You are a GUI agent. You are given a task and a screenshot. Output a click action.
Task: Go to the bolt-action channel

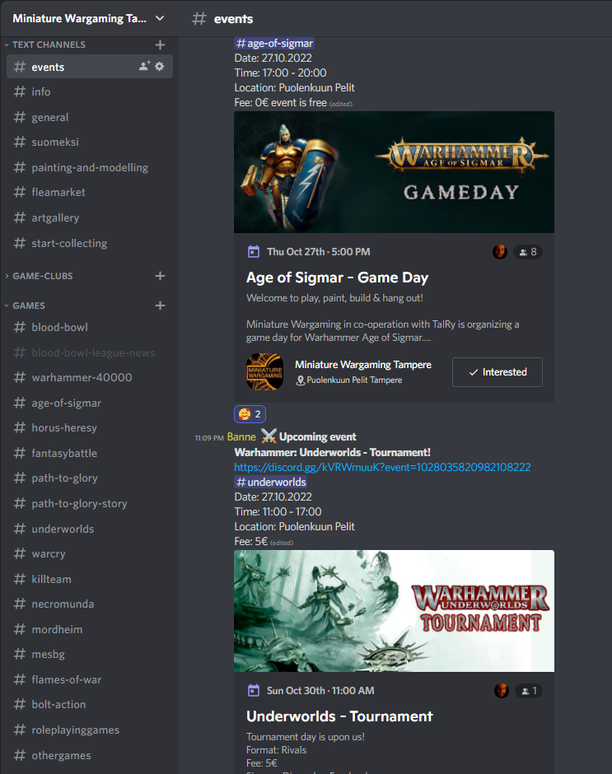point(90,705)
